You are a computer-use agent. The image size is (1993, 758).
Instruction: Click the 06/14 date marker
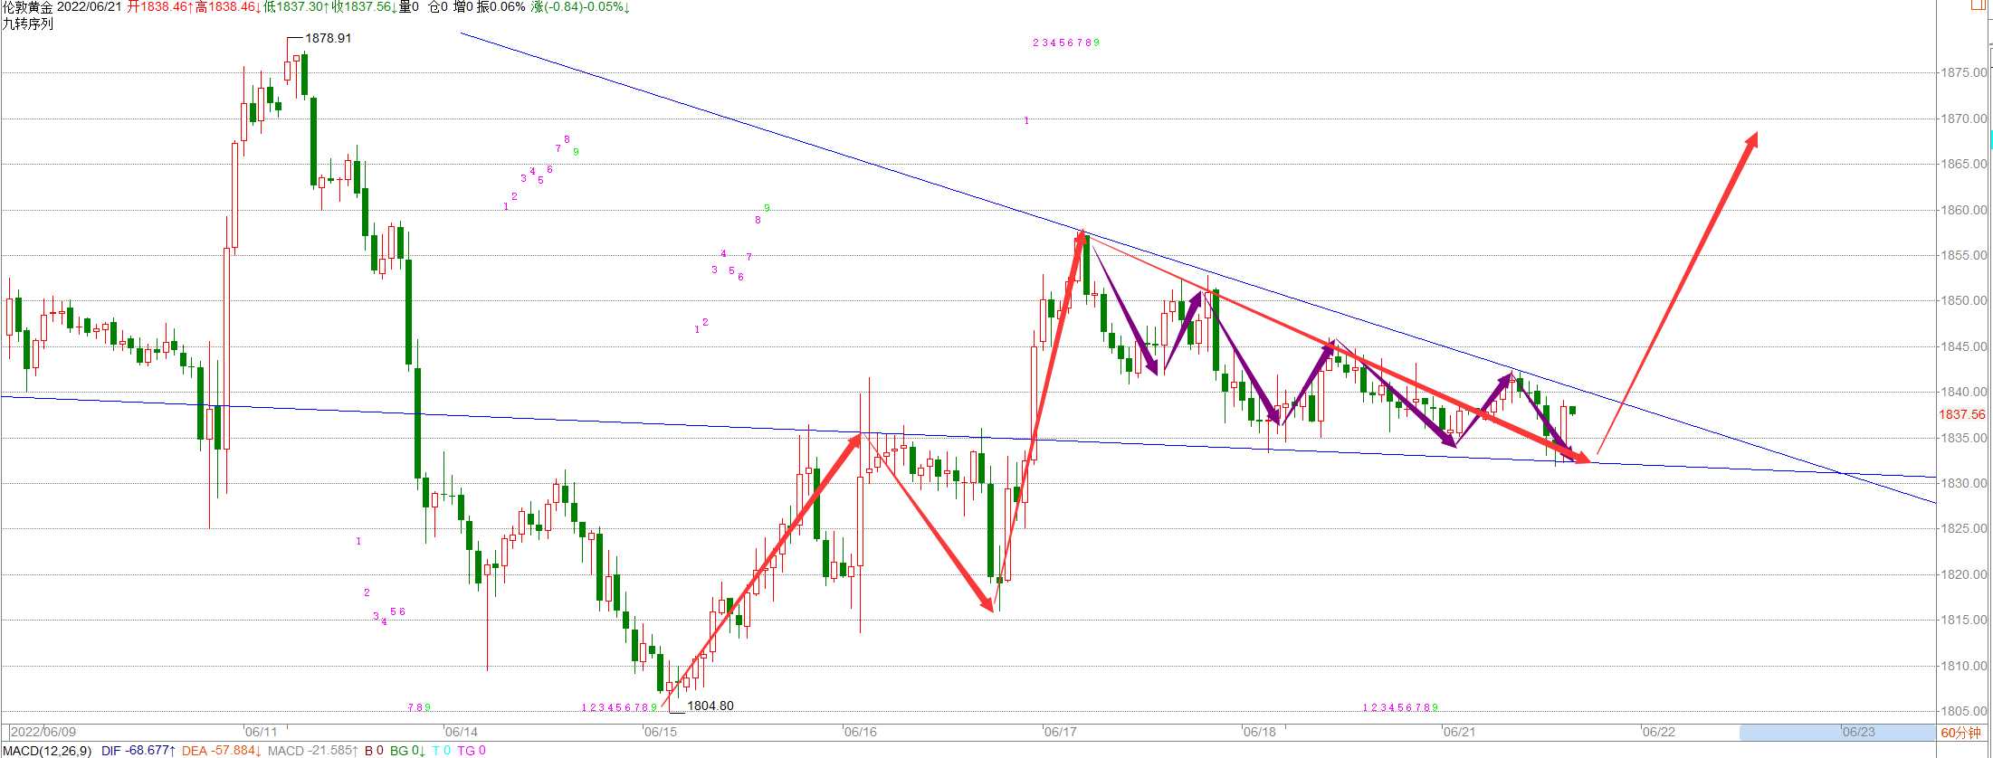click(x=461, y=732)
